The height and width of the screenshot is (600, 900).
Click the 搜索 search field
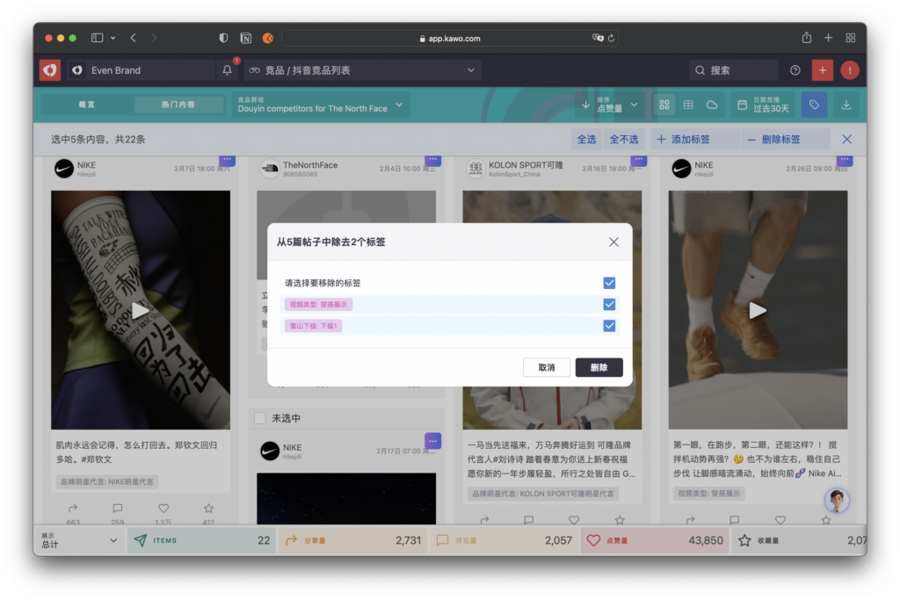tap(734, 70)
